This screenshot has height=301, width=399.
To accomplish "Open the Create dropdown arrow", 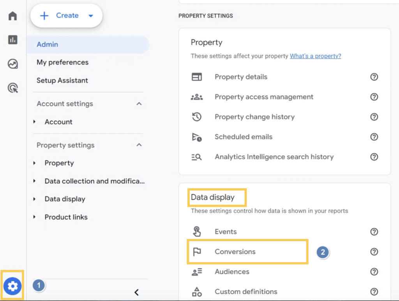I will coord(90,16).
